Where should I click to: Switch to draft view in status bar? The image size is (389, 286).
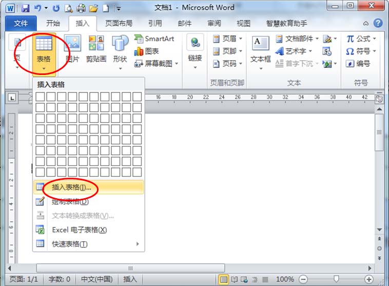point(265,279)
